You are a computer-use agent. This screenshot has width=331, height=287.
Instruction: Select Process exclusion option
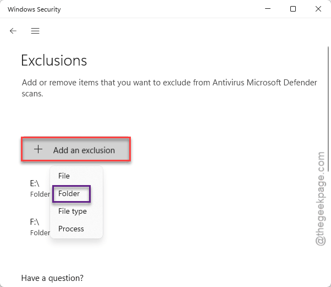(x=76, y=229)
